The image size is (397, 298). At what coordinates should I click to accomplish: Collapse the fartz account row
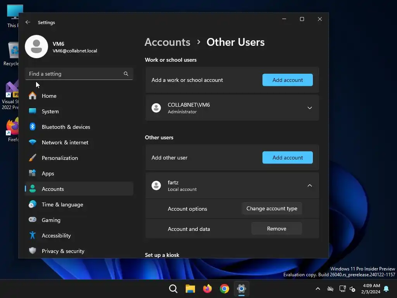click(309, 185)
